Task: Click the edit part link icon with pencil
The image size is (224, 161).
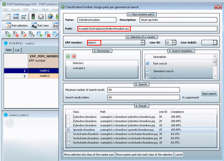Action: click(x=24, y=34)
